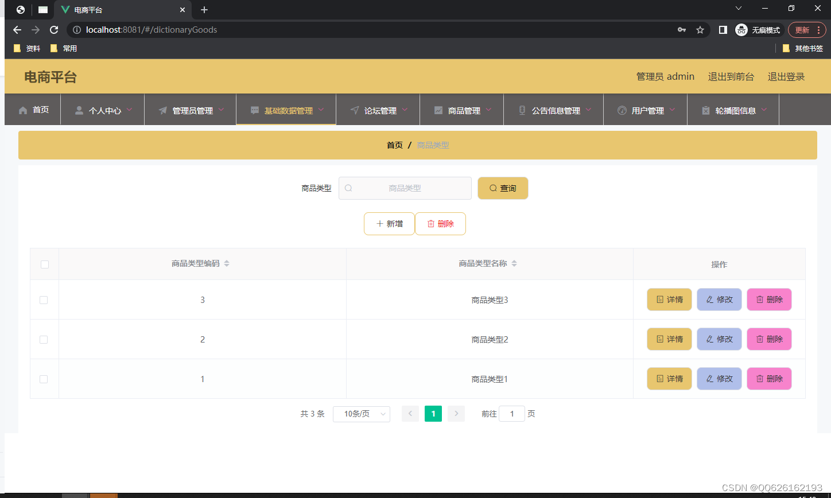Click the sort arrows beside 商品类型编码
This screenshot has height=498, width=831.
click(227, 264)
